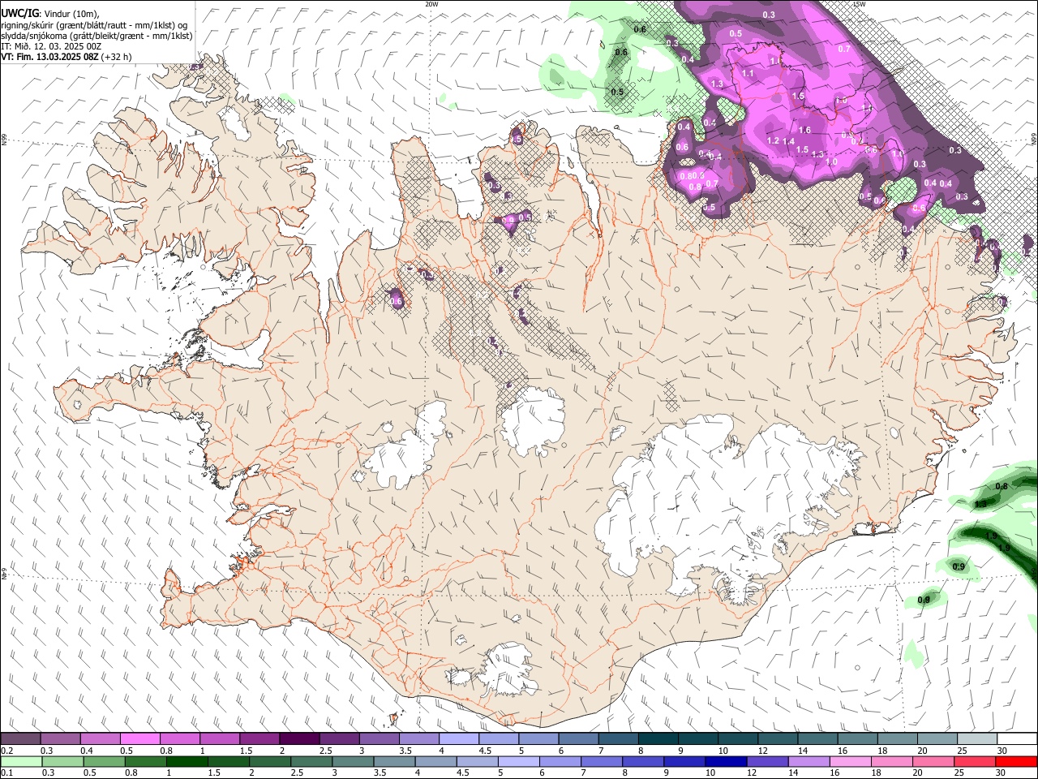Click the top legend row's bright pink 0.5 swatch
The width and height of the screenshot is (1038, 779).
[x=139, y=739]
